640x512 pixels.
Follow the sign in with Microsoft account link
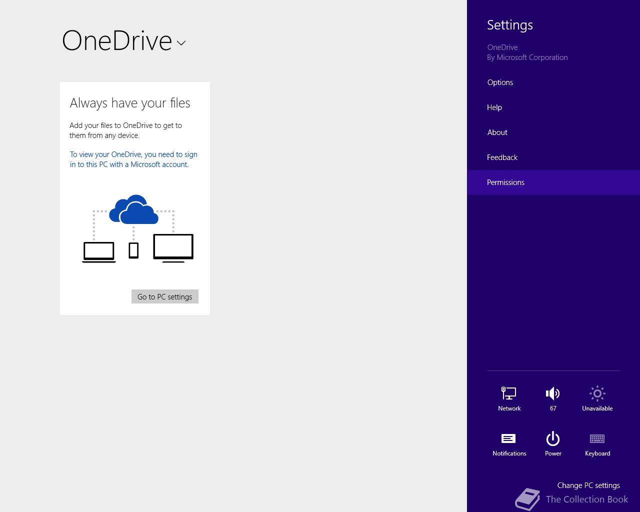click(133, 159)
